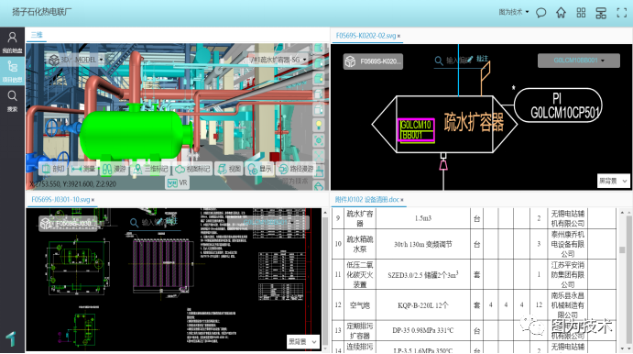Expand the 黑背景 background dropdown in diagram
Image resolution: width=633 pixels, height=354 pixels.
coord(613,181)
